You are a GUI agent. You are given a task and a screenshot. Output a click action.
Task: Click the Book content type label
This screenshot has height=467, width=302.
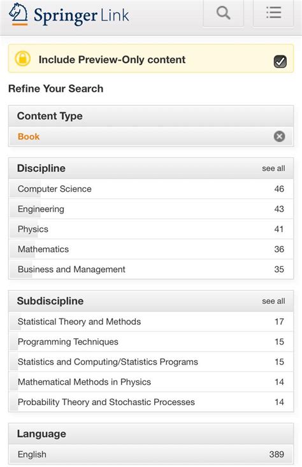29,136
